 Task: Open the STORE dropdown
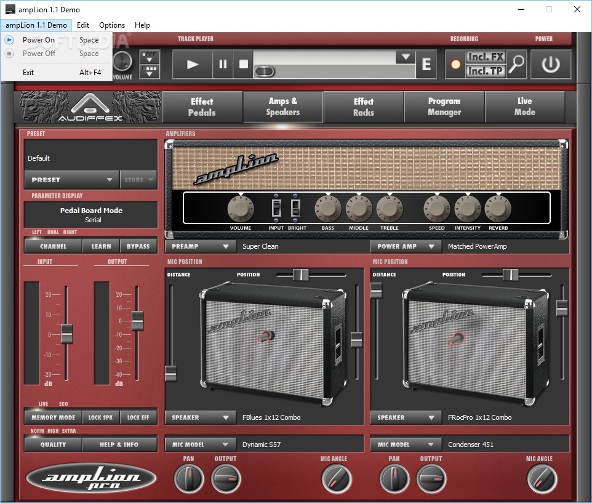click(138, 180)
